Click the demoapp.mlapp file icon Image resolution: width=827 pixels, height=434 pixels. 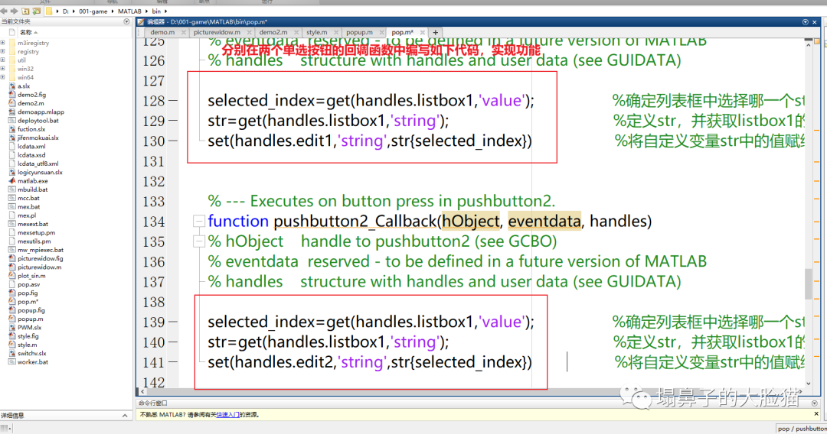pyautogui.click(x=12, y=112)
